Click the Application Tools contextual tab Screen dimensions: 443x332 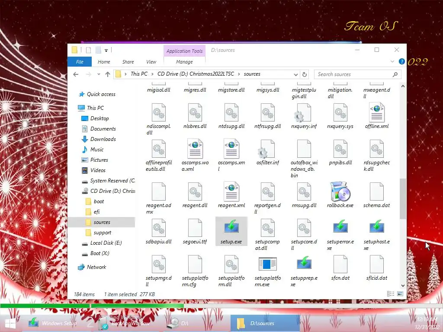(184, 51)
